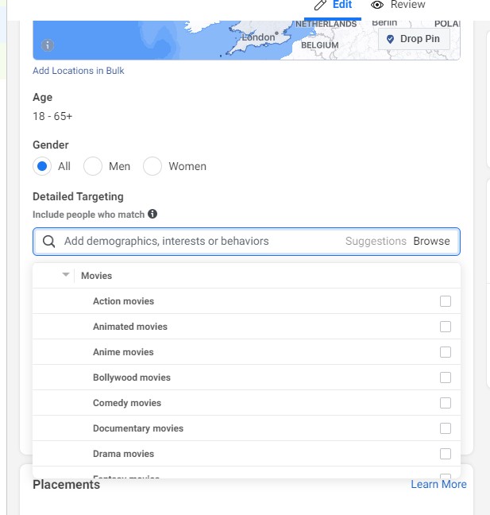Open the Browse targeting options

point(431,241)
